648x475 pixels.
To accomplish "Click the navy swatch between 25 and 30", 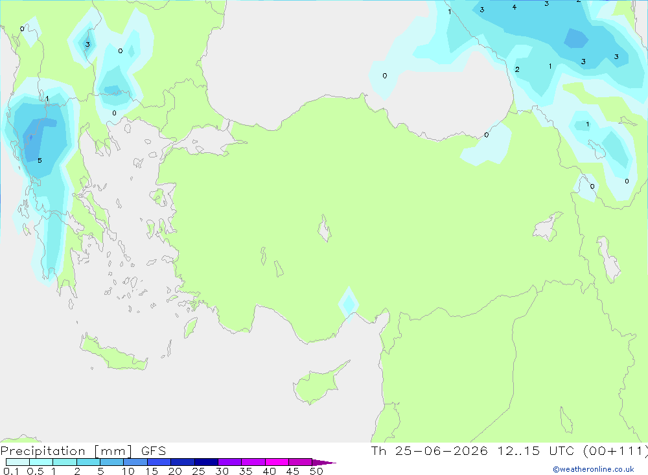I will click(206, 462).
